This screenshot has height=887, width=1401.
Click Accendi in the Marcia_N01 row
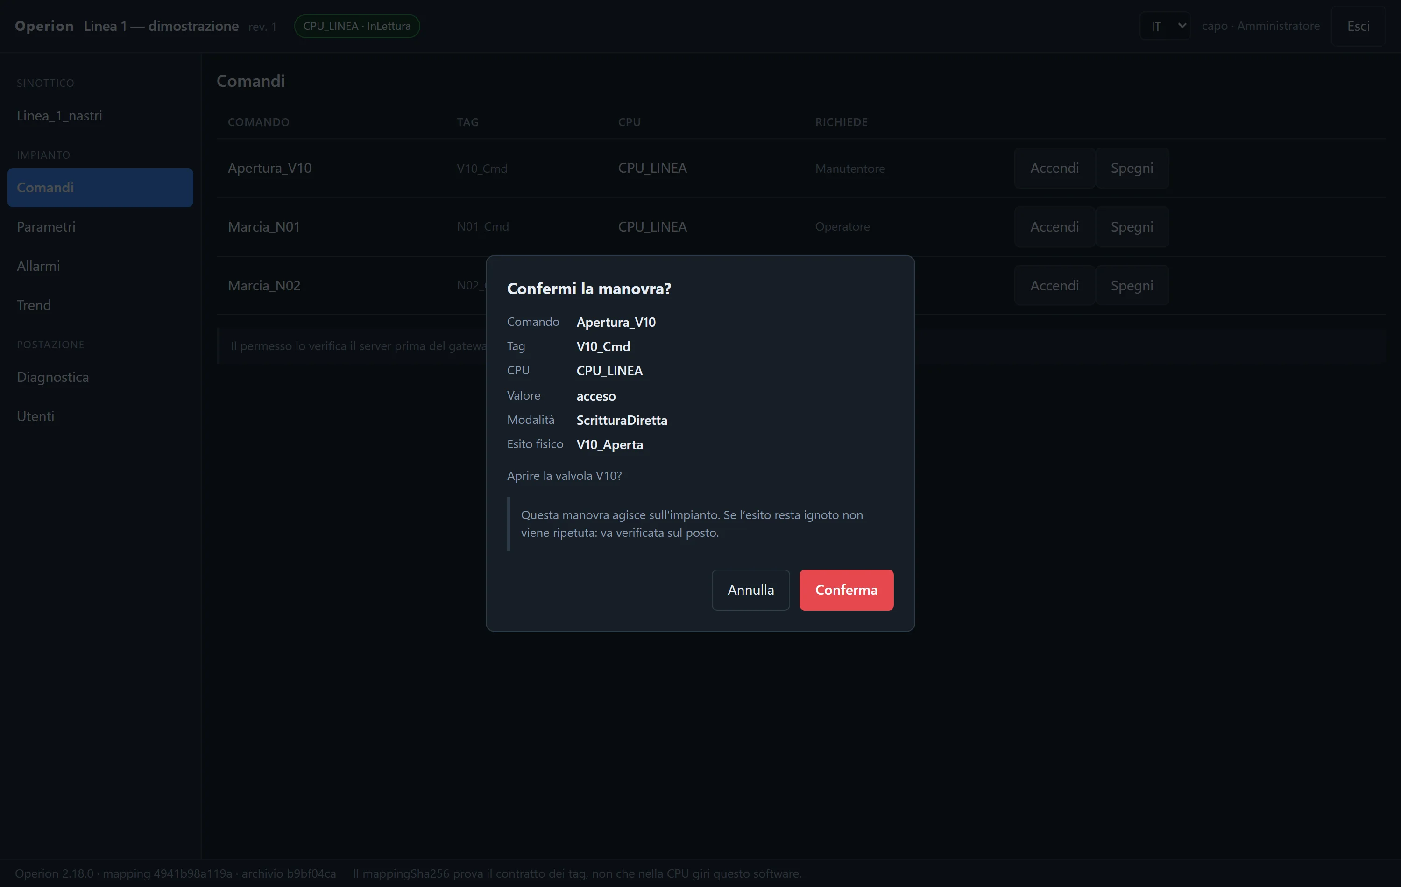tap(1054, 227)
